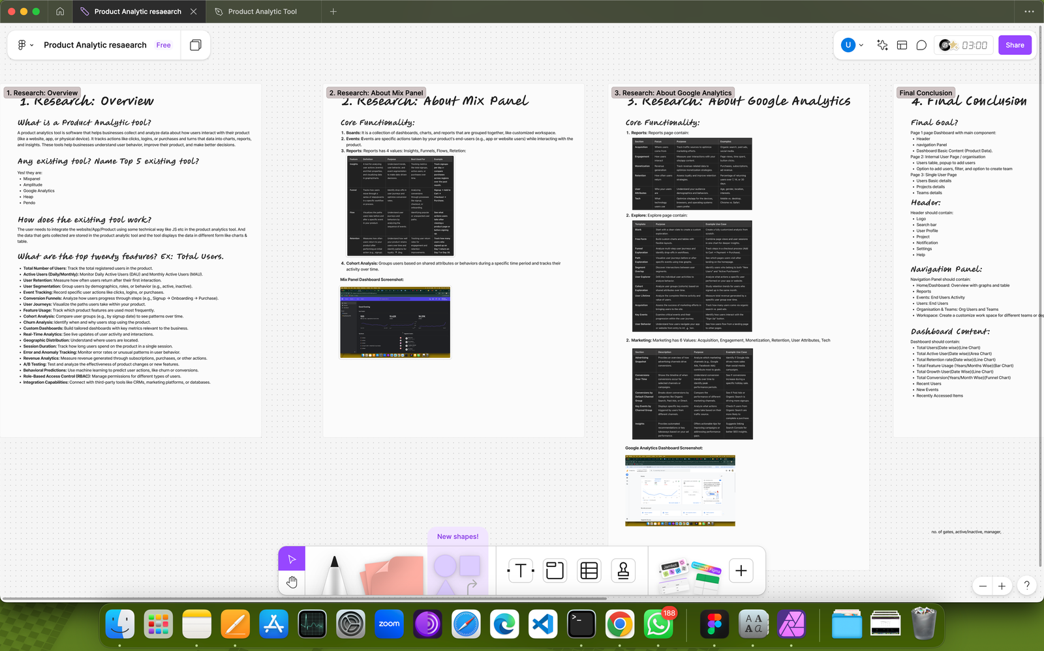Open the Stamp tool

623,571
